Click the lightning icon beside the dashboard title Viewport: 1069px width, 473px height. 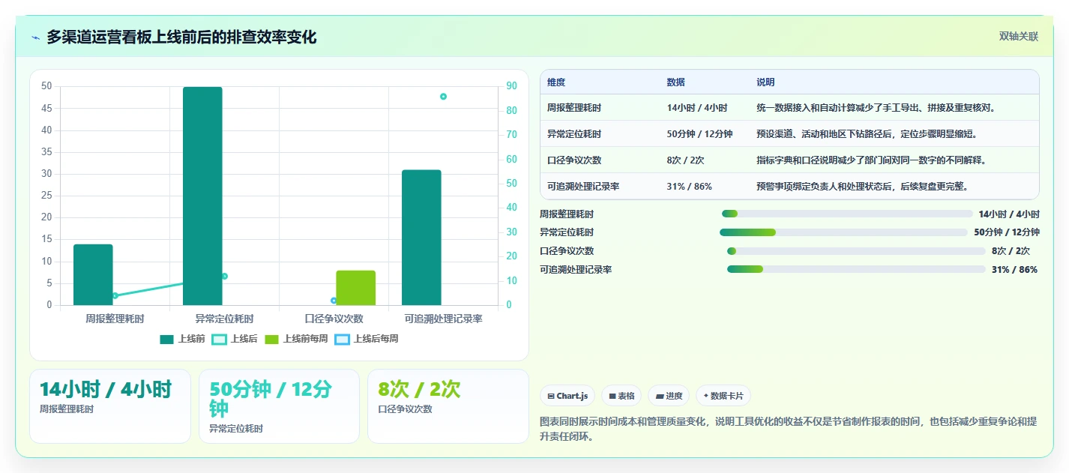(36, 37)
